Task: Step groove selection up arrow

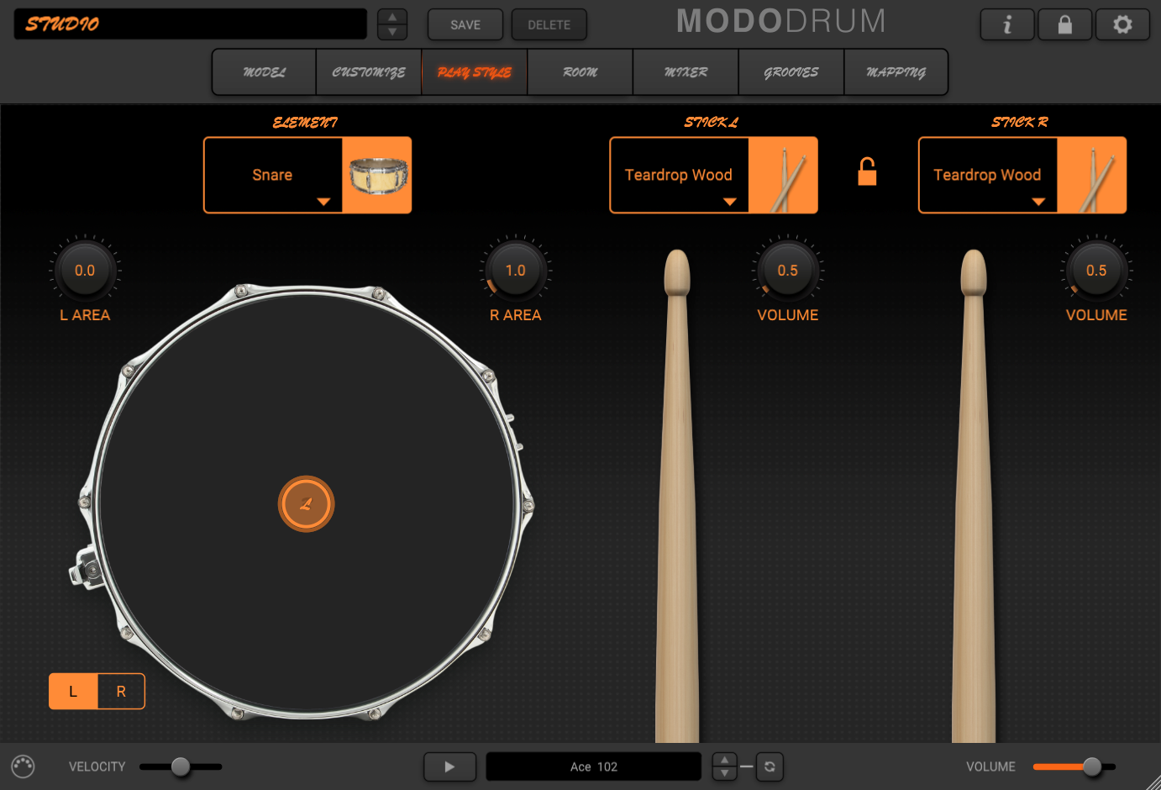Action: pyautogui.click(x=724, y=760)
